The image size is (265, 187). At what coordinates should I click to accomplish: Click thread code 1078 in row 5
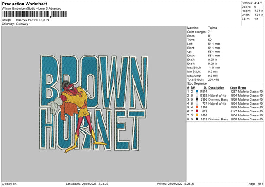[234, 107]
